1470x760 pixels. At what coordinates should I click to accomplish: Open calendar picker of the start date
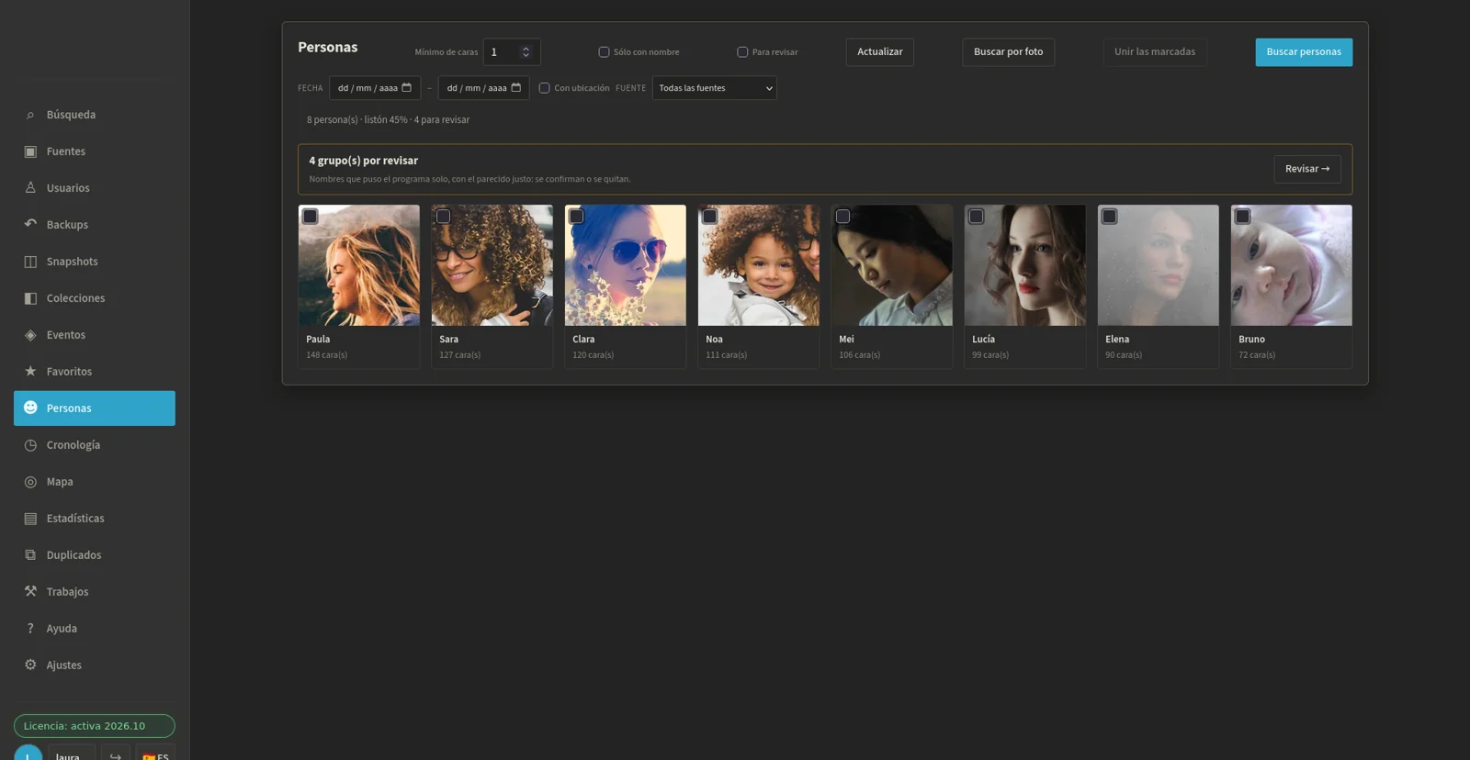click(x=407, y=88)
